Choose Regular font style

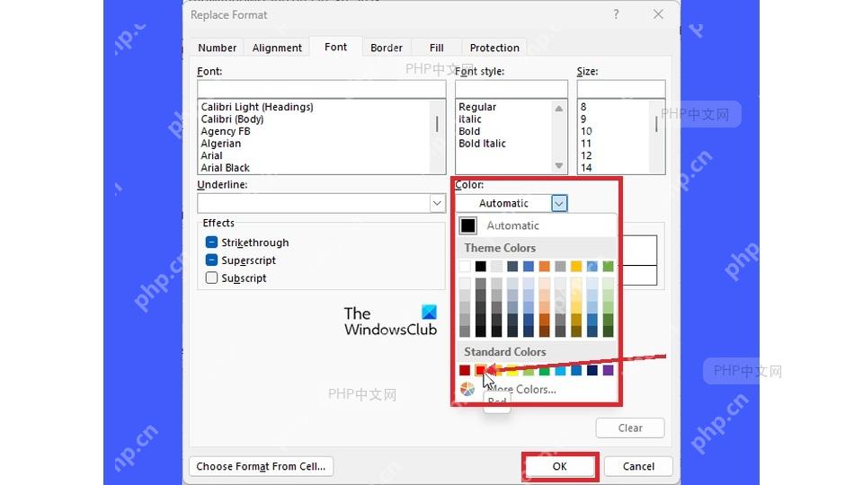pos(477,107)
